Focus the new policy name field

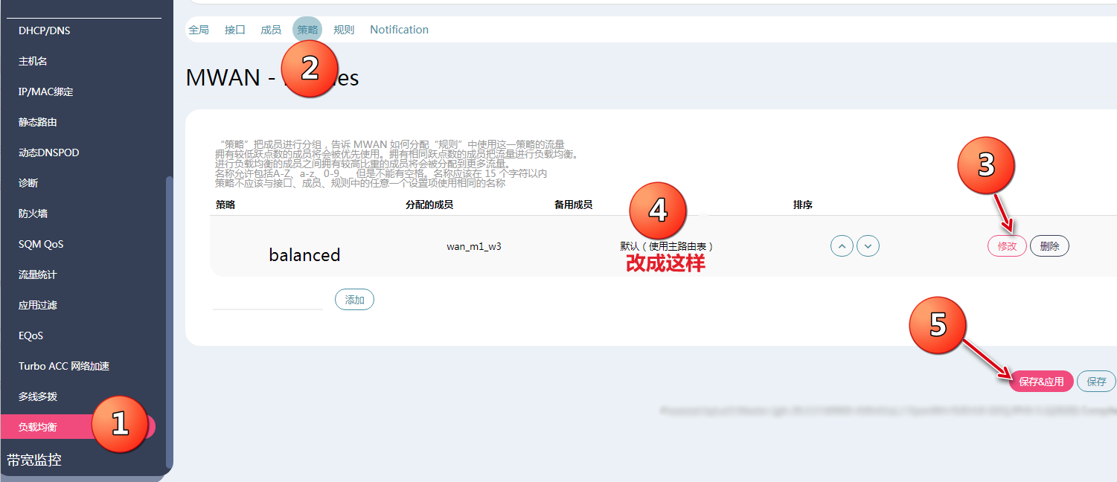pos(268,300)
